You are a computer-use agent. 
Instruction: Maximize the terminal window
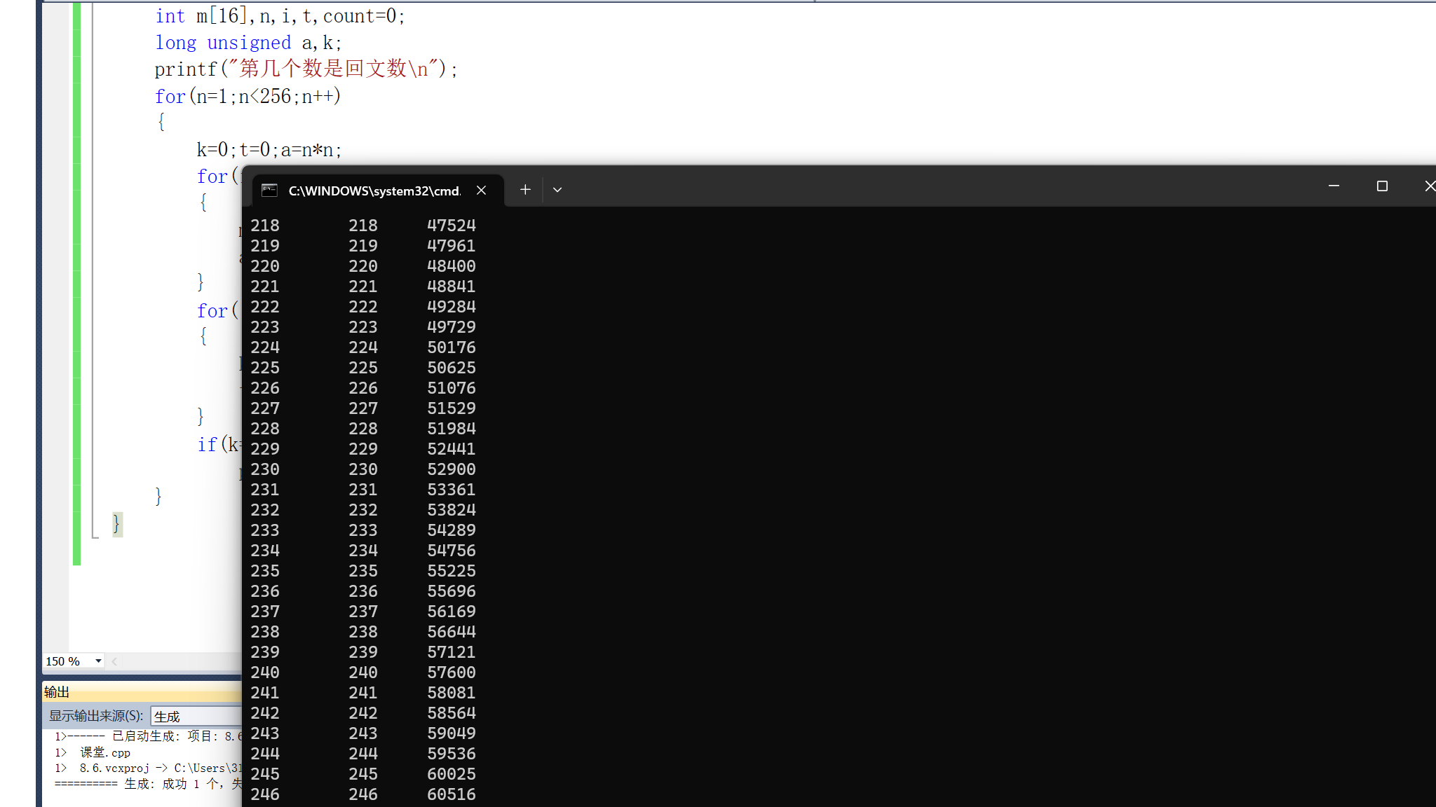(1382, 186)
